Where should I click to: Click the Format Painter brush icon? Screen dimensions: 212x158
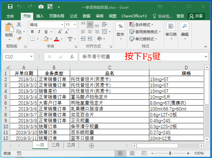coord(19,39)
